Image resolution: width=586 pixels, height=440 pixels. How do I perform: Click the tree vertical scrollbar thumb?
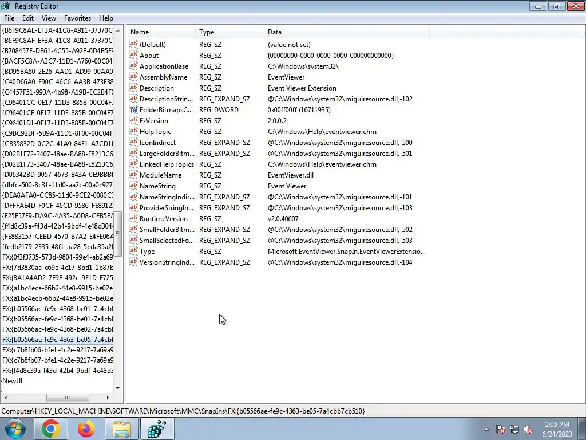pos(118,234)
